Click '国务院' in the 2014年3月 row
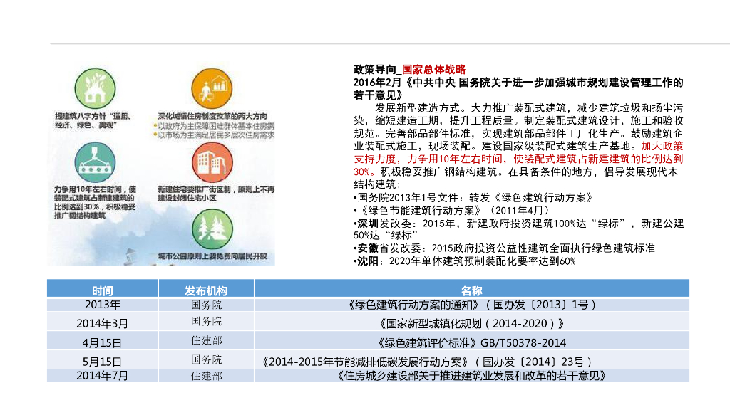Image resolution: width=730 pixels, height=410 pixels. [x=206, y=321]
